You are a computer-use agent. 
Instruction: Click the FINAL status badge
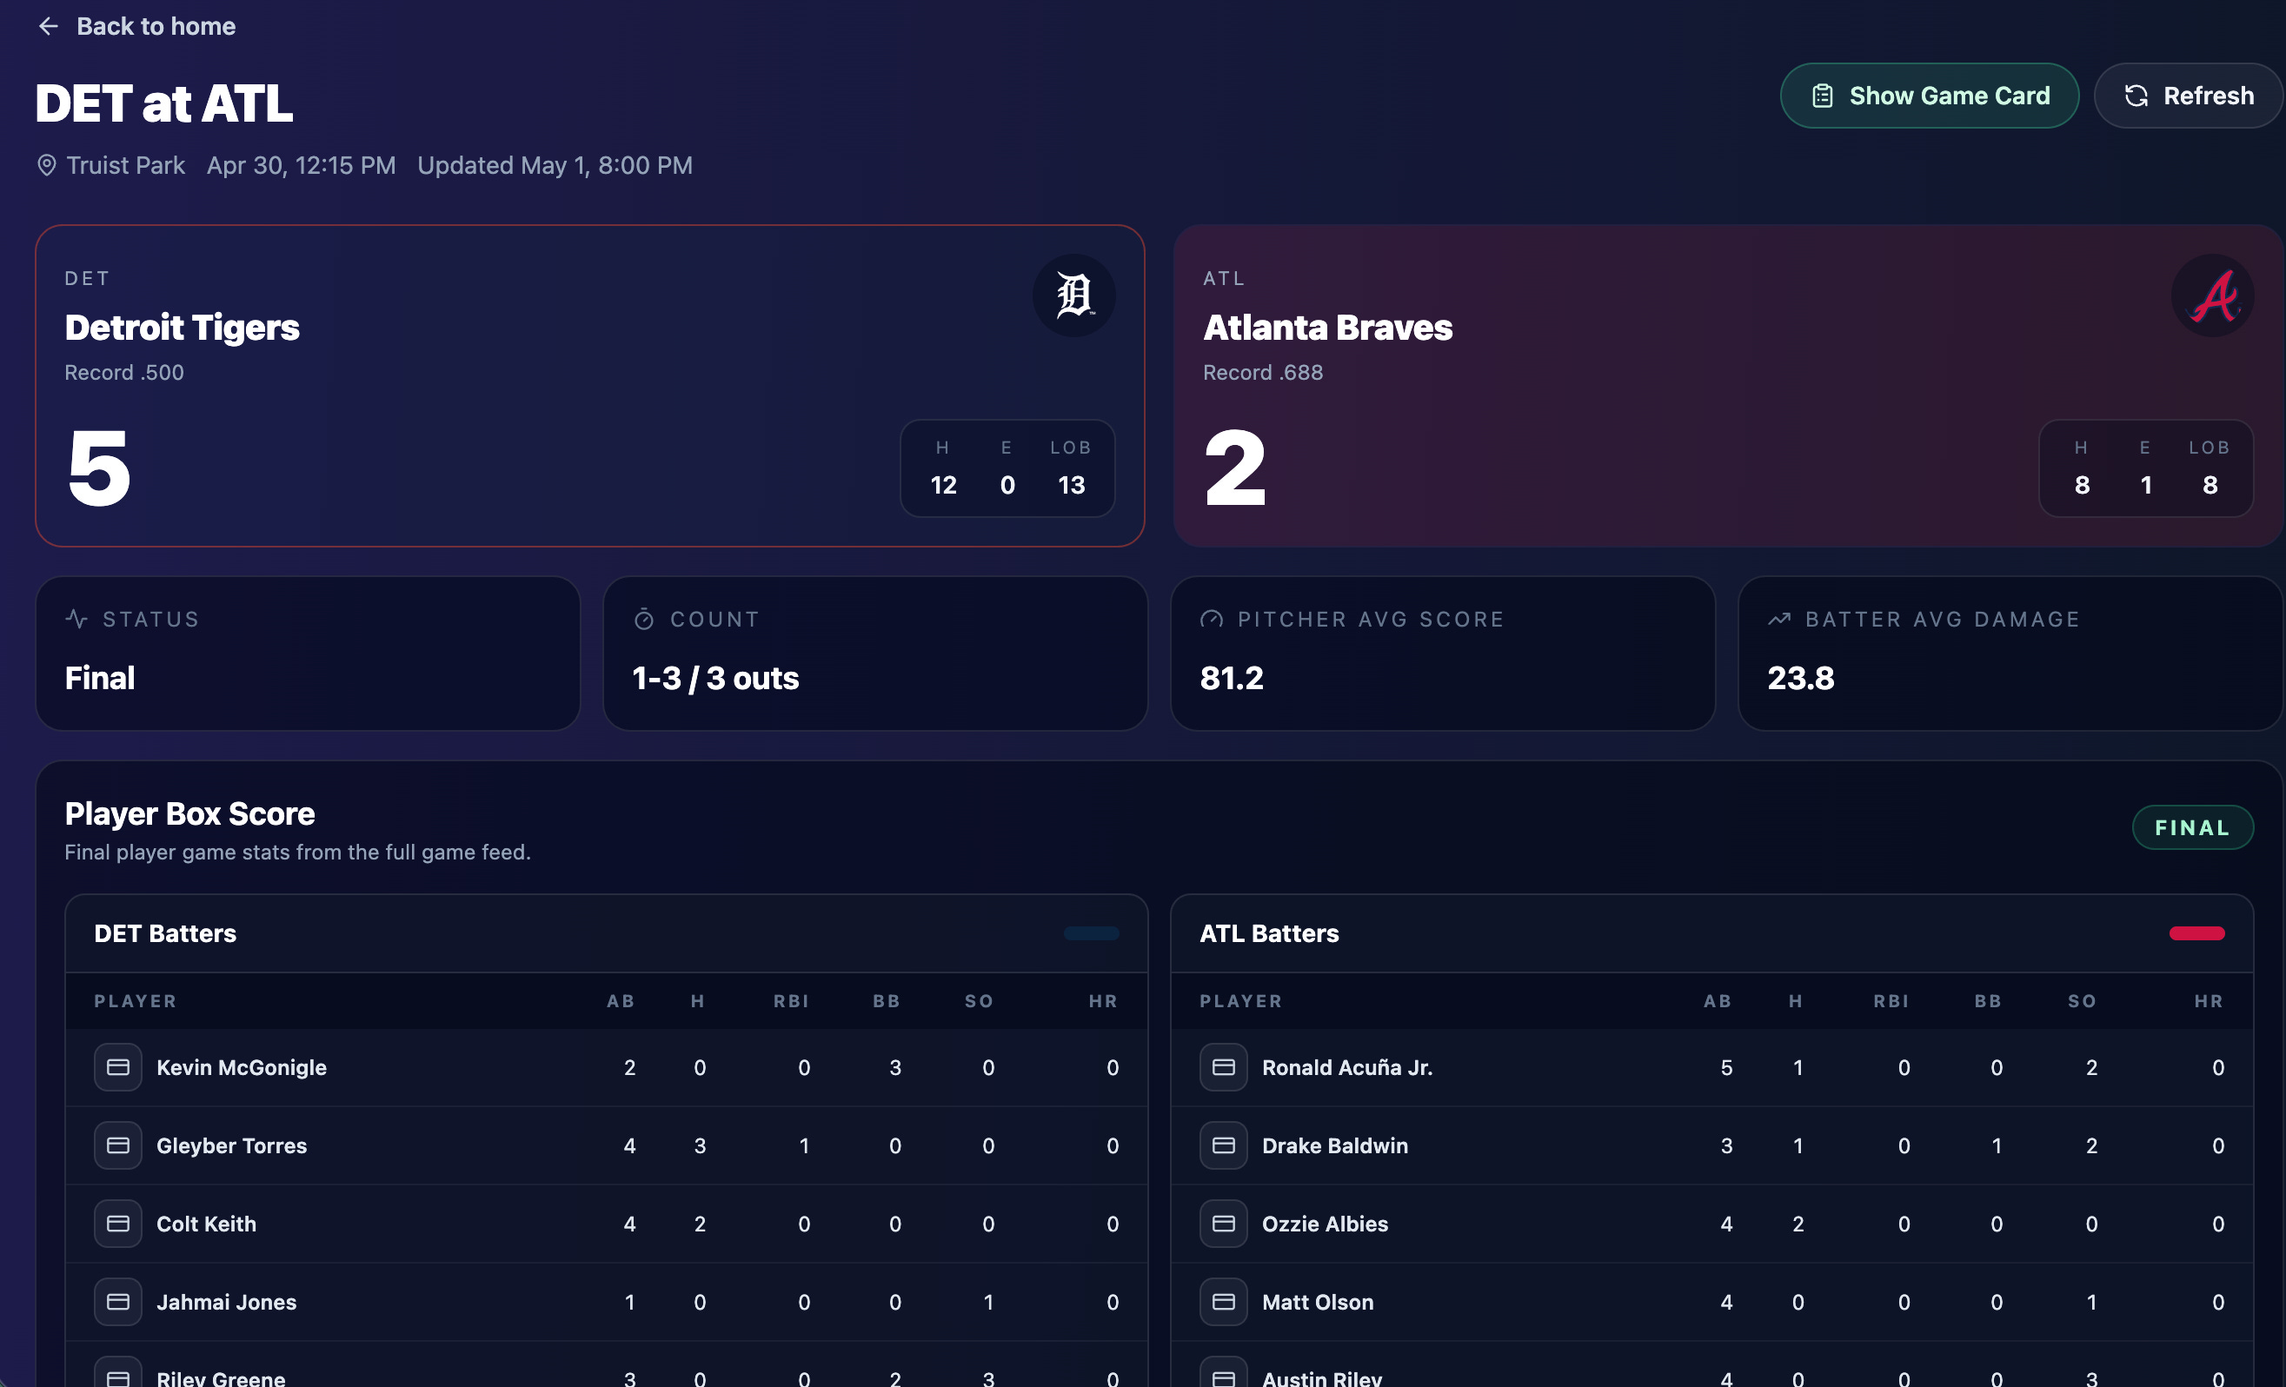click(2192, 827)
